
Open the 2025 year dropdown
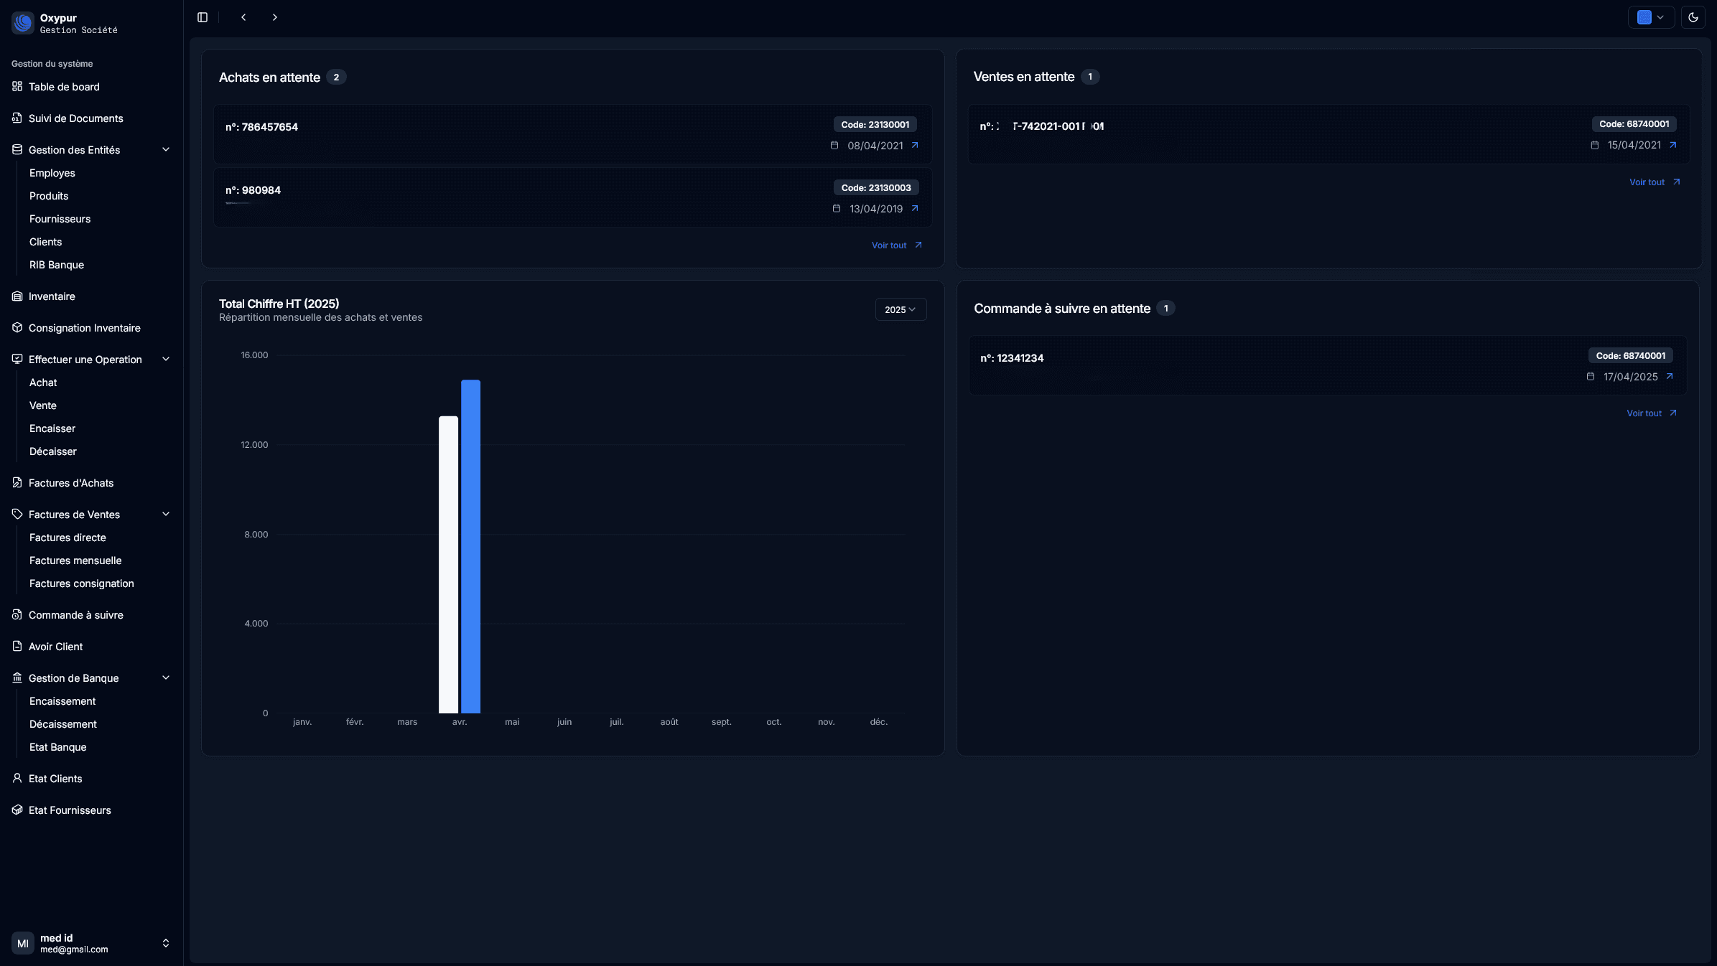point(901,309)
